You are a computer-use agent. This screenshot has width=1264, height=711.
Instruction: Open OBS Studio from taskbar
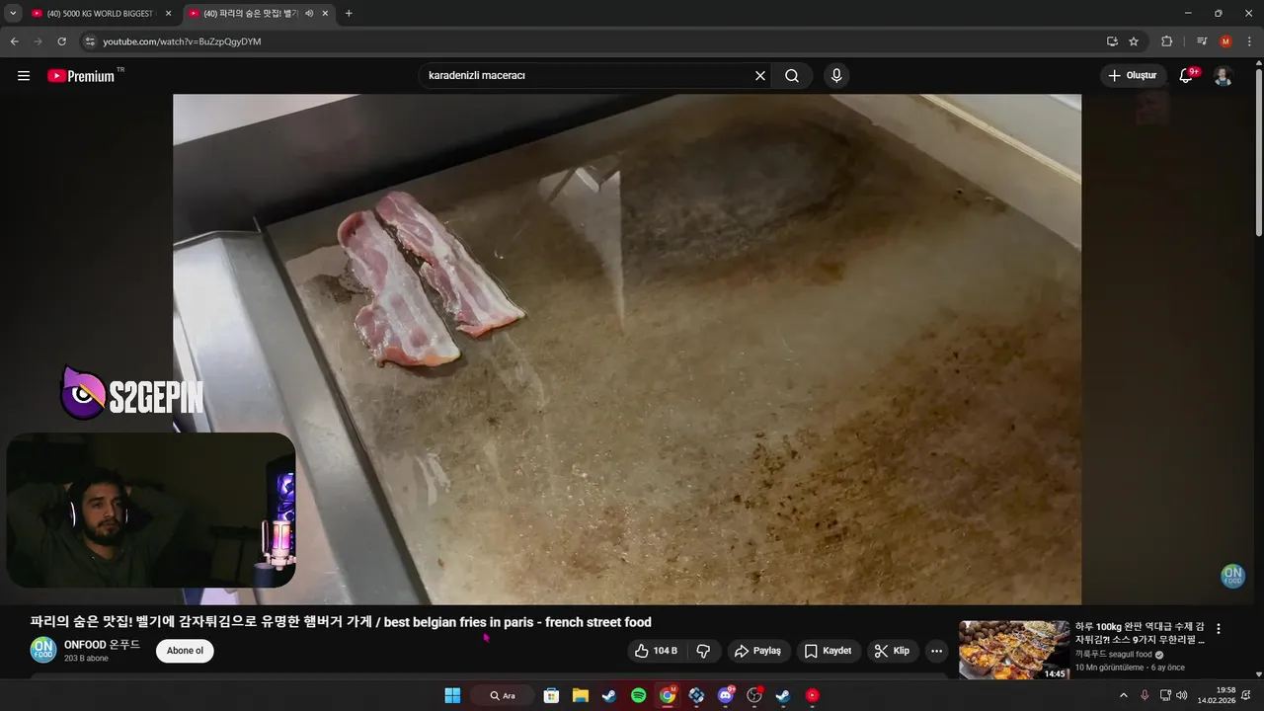click(754, 695)
